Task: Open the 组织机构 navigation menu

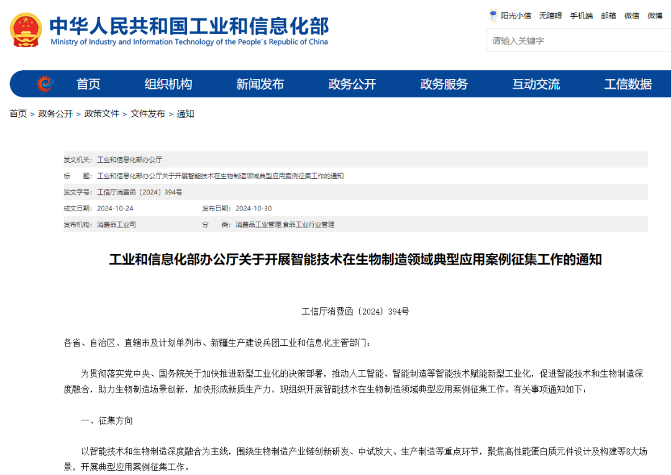Action: [168, 84]
